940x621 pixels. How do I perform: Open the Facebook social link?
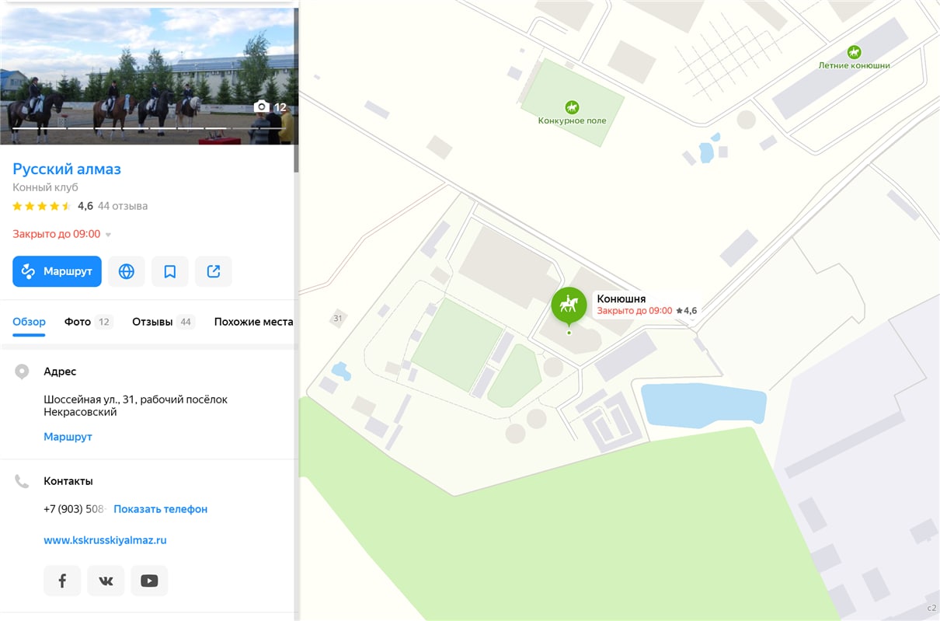pos(62,581)
